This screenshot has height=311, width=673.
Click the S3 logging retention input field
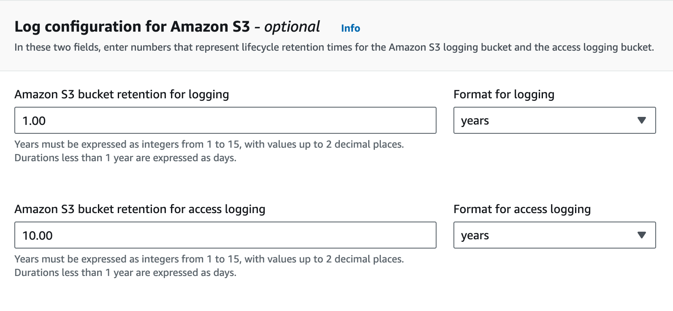pyautogui.click(x=225, y=120)
